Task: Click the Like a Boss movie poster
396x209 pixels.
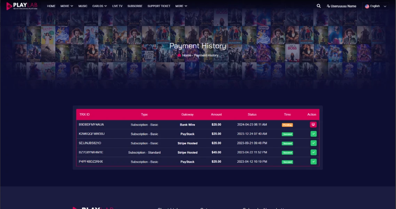Action: (x=292, y=53)
